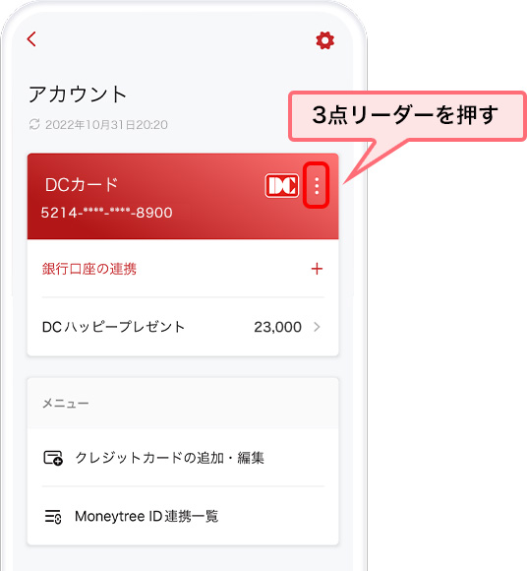The width and height of the screenshot is (527, 571).
Task: Tap the アカウント page heading
Action: coord(78,94)
